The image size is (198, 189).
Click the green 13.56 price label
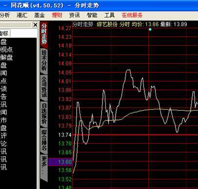click(65, 170)
